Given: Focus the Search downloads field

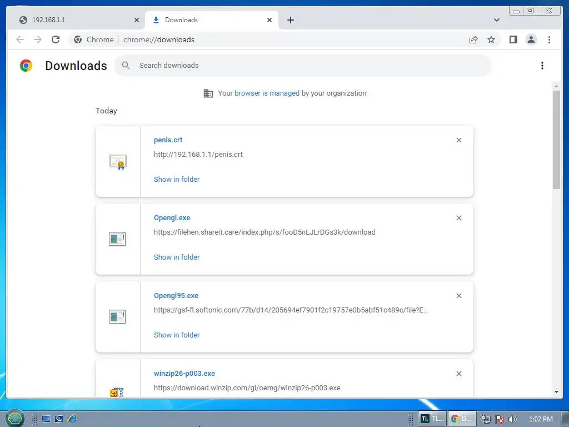Looking at the screenshot, I should point(303,66).
